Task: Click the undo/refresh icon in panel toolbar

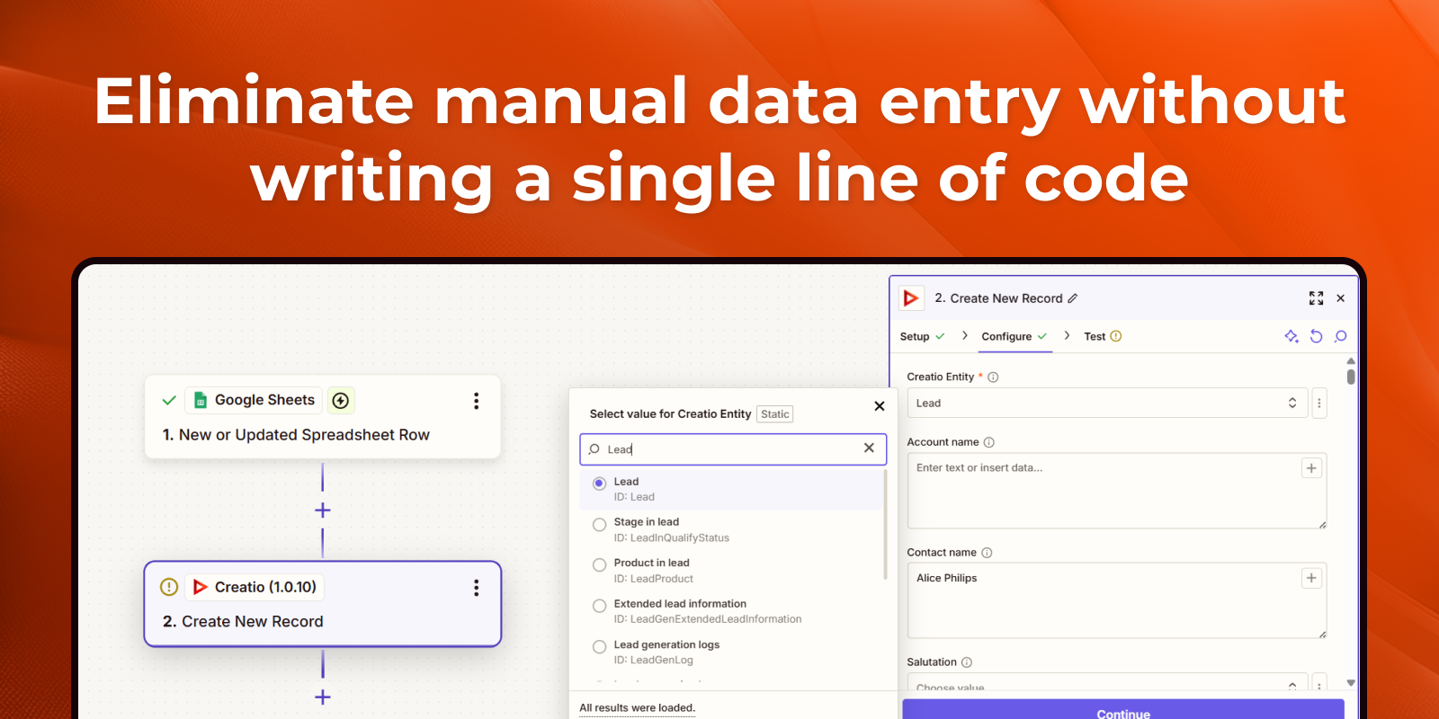Action: coord(1316,336)
